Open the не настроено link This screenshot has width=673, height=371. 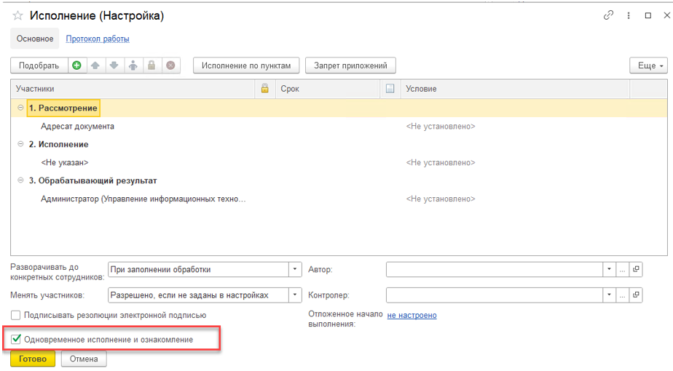(x=412, y=315)
